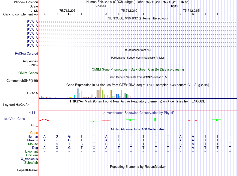Click the 4.88 upper conservation value
Screen dimensions: 237x176
coord(32,113)
